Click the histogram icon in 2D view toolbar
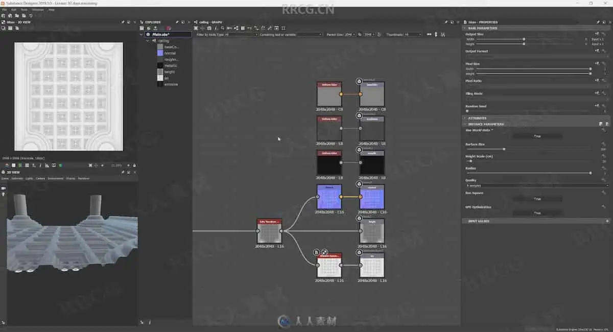 click(x=47, y=165)
